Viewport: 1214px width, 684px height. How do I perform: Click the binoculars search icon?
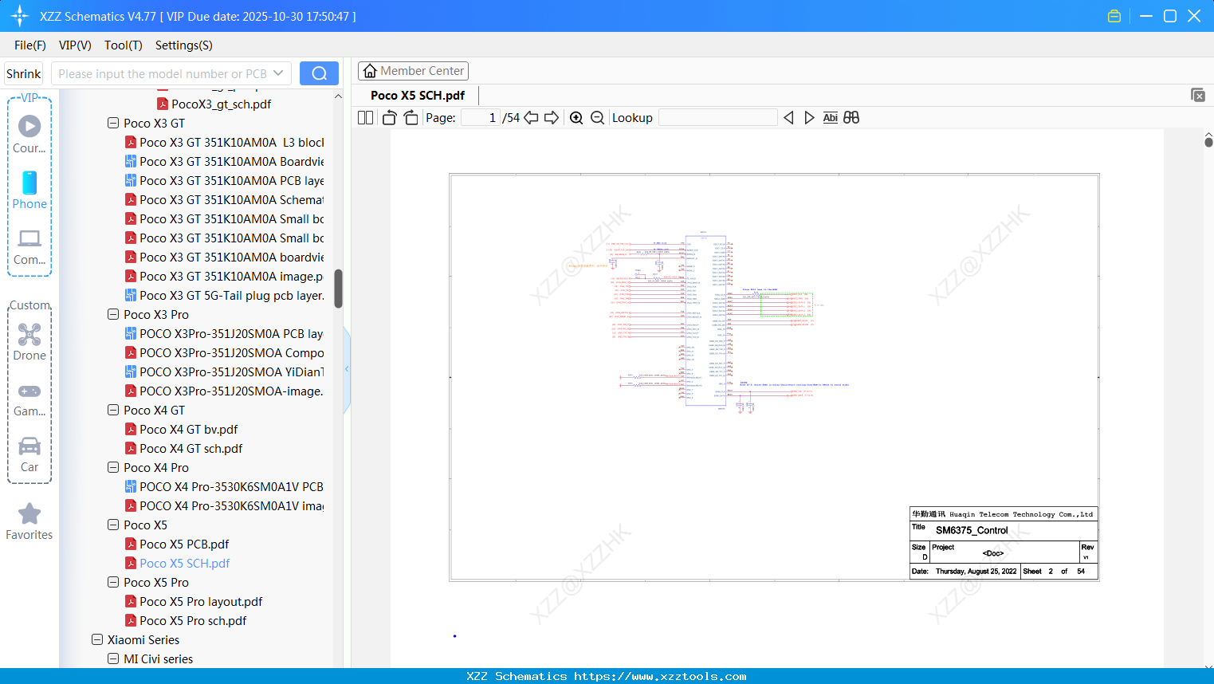(851, 118)
